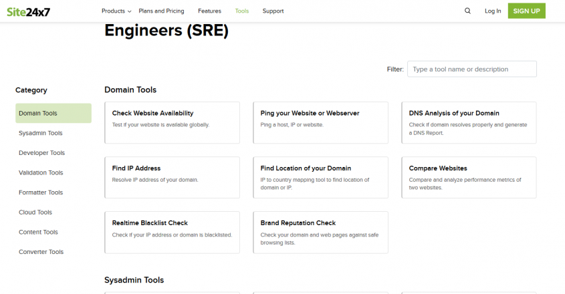
Task: Open Check Website Availability tool
Action: (172, 122)
